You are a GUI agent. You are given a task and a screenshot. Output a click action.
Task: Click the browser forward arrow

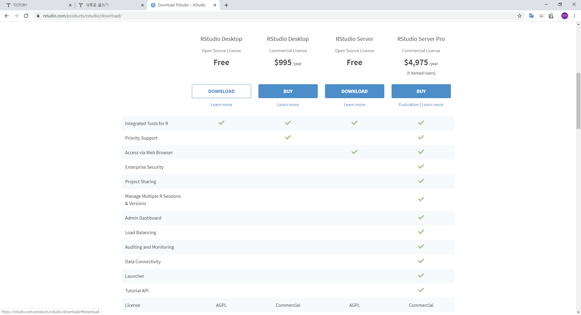pyautogui.click(x=16, y=16)
